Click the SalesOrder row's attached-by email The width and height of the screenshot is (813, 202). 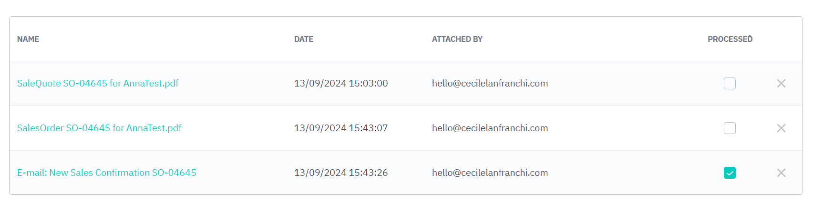point(490,128)
